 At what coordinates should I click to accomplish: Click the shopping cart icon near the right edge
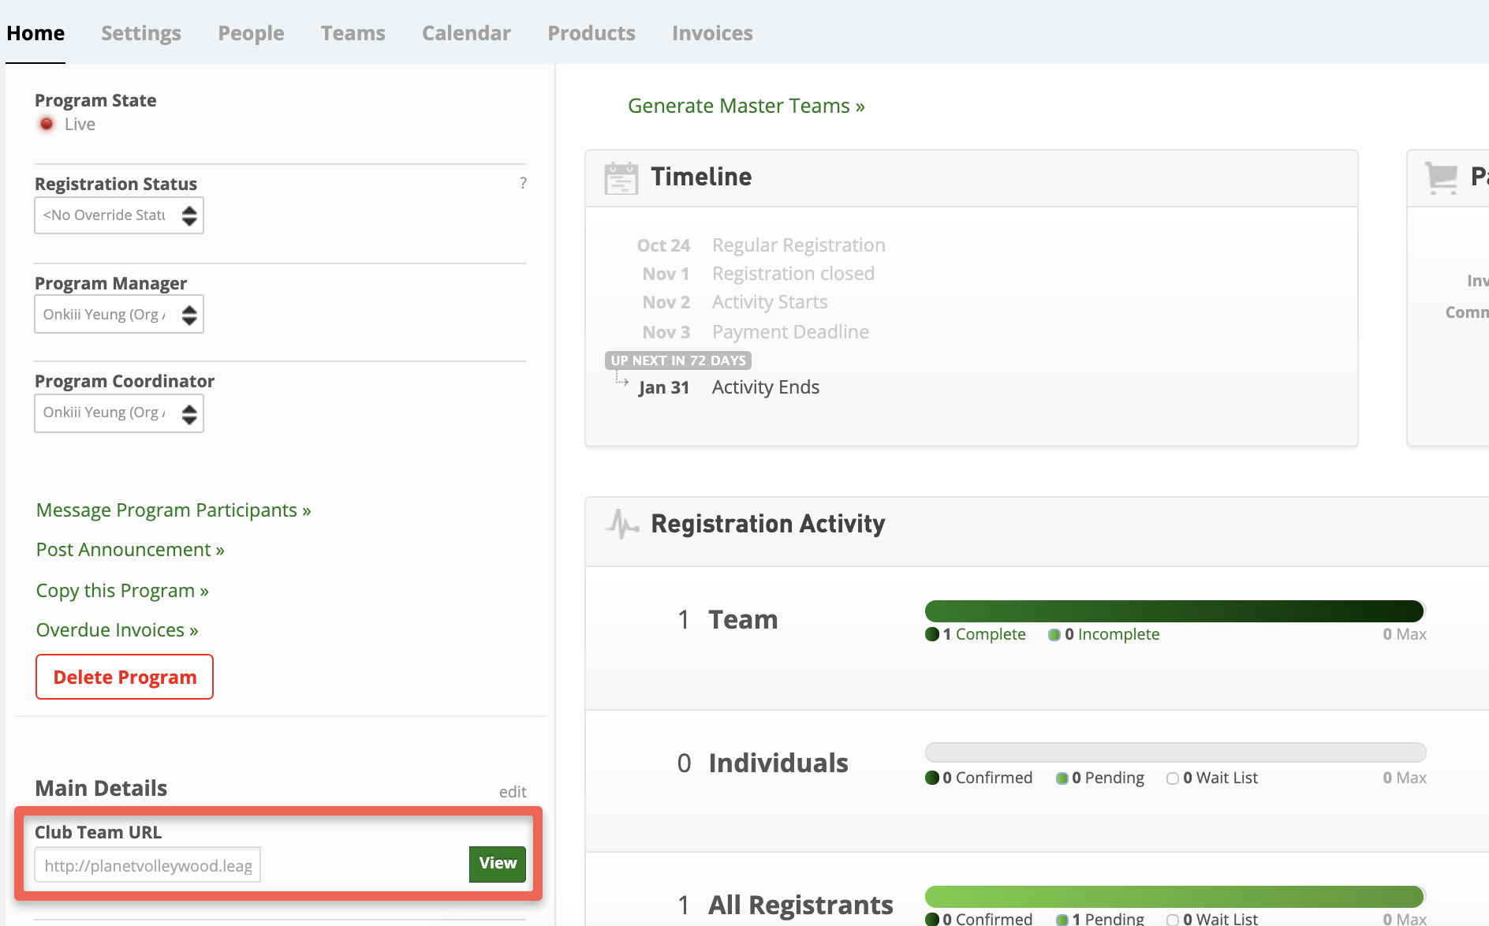(x=1442, y=178)
